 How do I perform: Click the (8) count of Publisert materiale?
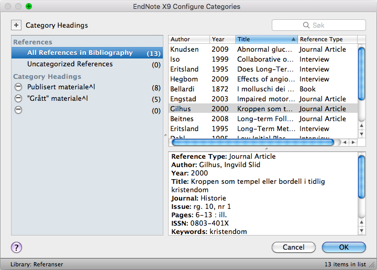(x=156, y=88)
